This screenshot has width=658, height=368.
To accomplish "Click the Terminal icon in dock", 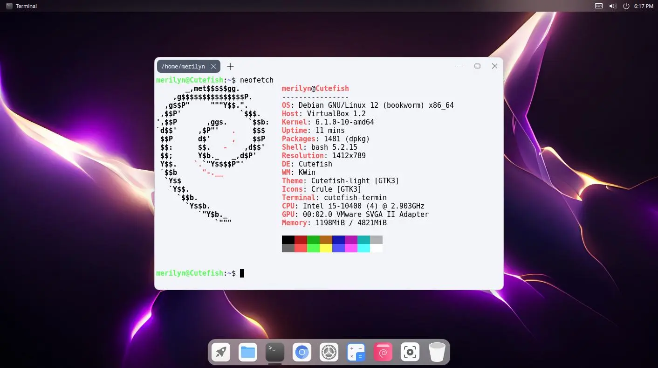I will pos(275,352).
